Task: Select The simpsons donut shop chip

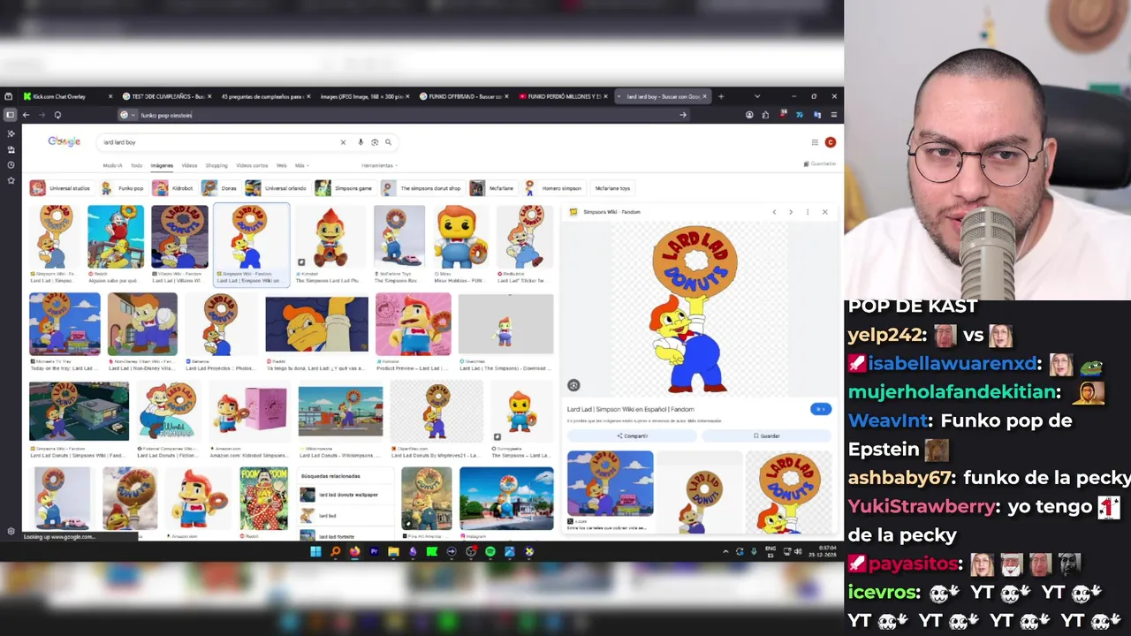Action: point(422,188)
